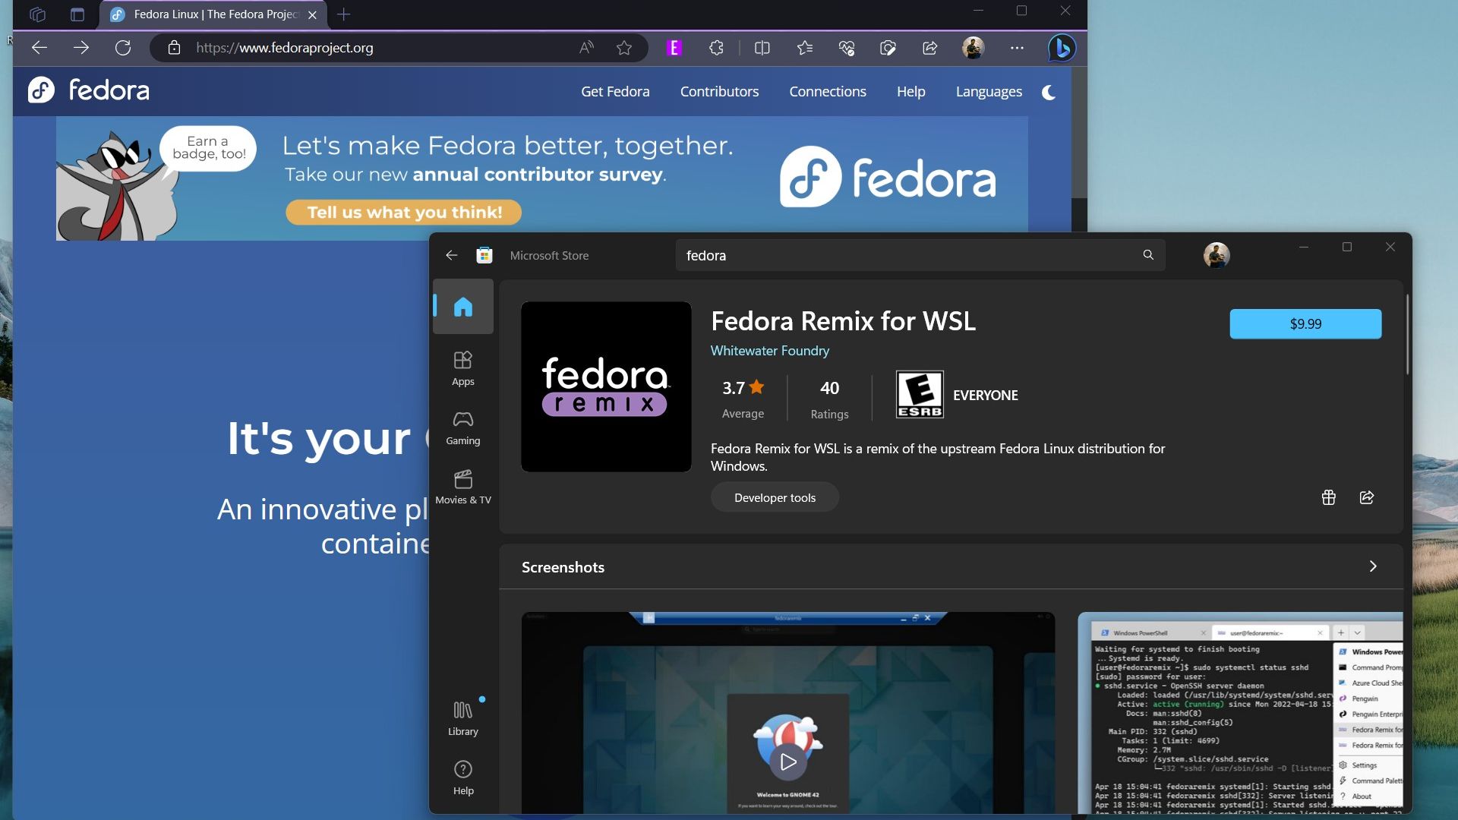This screenshot has width=1458, height=820.
Task: Toggle dark mode on Fedora website
Action: point(1049,92)
